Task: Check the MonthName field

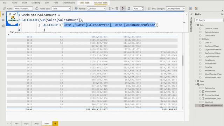Action: pos(200,71)
